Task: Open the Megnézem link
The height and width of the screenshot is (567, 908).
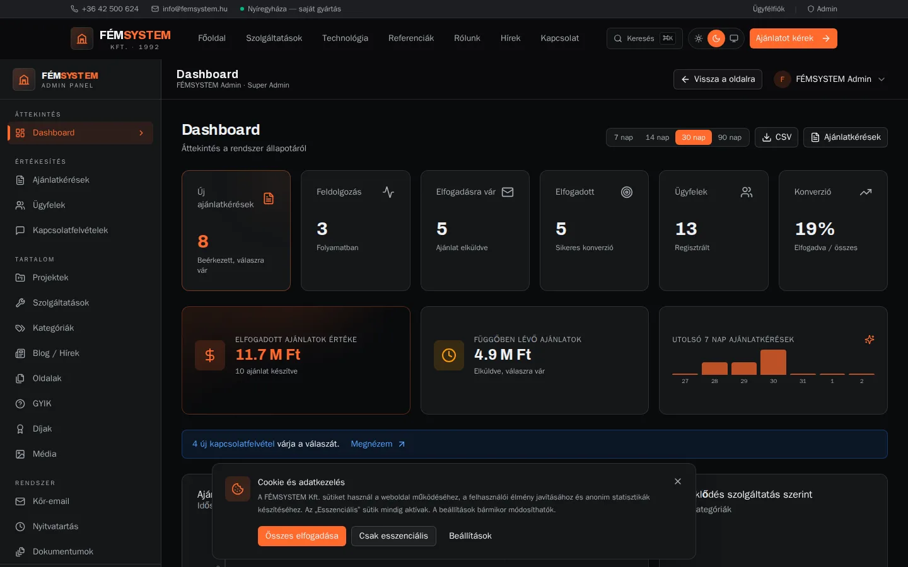Action: pos(378,444)
